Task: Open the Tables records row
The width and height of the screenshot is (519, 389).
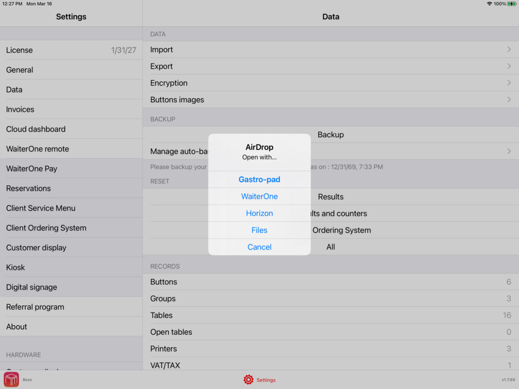Action: point(330,315)
